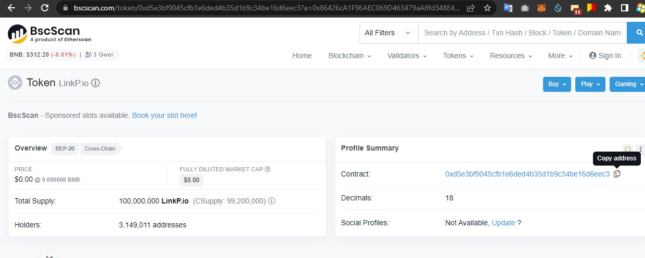Click the info icon beside Fully Diluted Market Cap
This screenshot has width=645, height=258.
[x=267, y=169]
